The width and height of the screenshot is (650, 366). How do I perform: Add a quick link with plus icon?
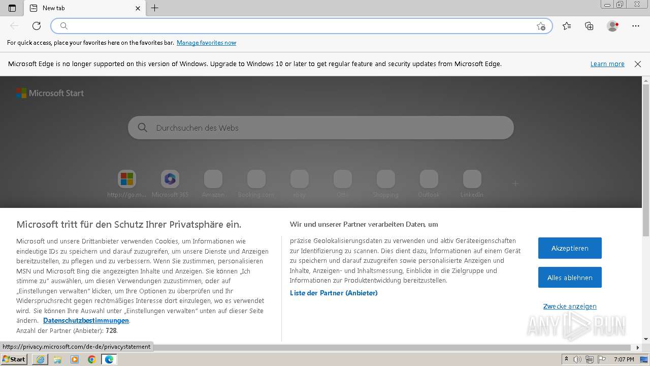[x=515, y=184]
